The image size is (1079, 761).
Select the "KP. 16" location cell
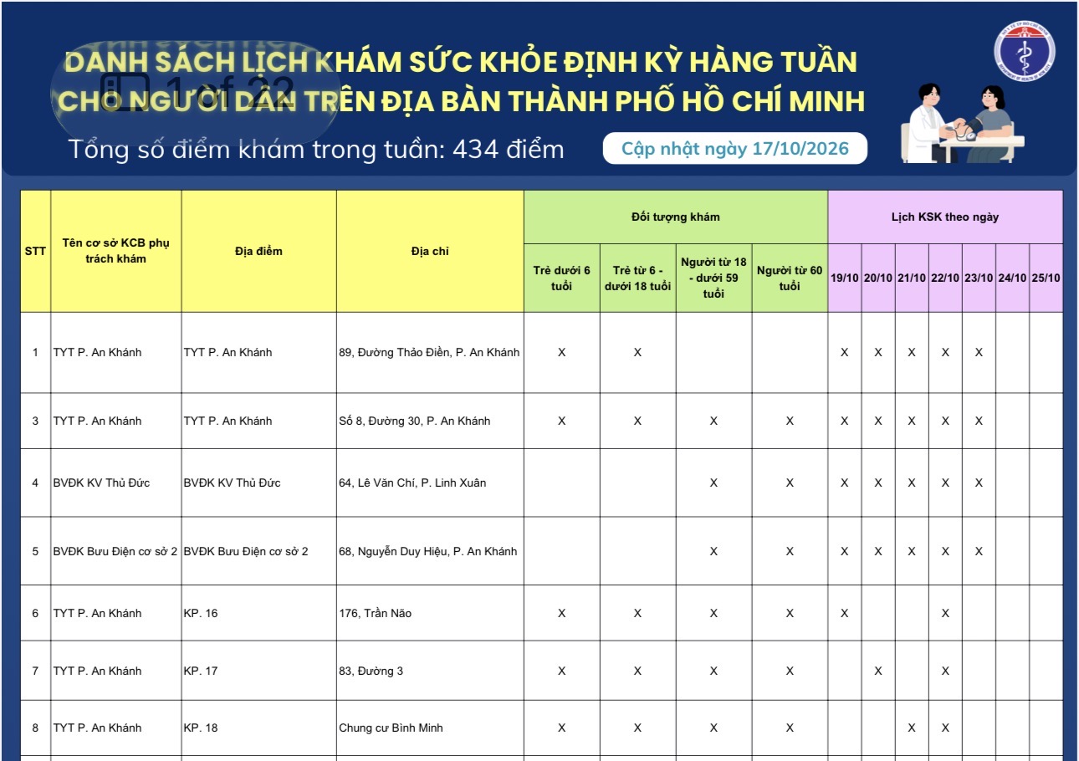point(259,613)
